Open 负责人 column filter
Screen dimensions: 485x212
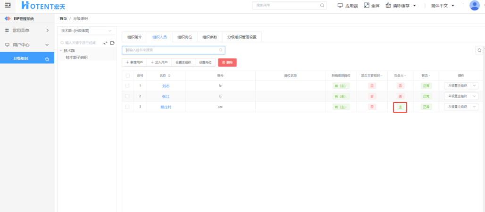(405, 76)
